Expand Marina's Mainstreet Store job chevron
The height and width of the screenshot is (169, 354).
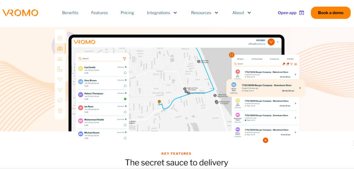[x=296, y=132]
